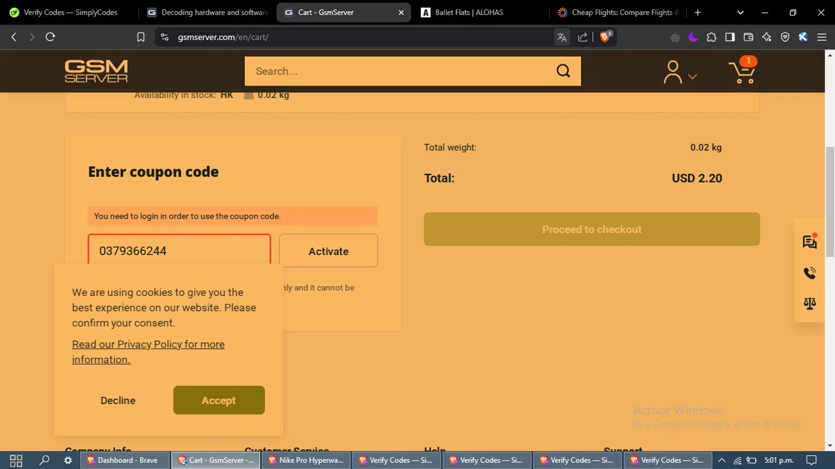Click the login required coupon message

pos(233,216)
